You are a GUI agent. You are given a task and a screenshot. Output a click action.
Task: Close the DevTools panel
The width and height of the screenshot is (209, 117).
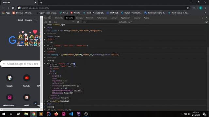(206, 18)
